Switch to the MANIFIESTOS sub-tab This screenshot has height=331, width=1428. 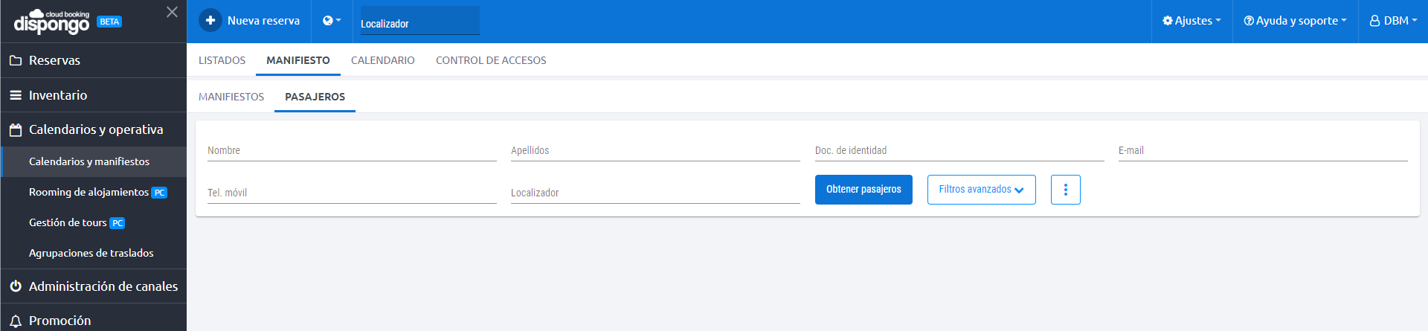pos(231,97)
